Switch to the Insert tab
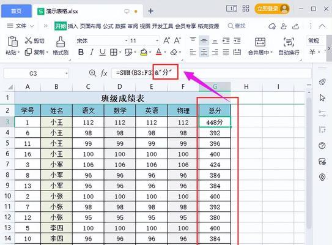Screen dimensions: 332x245 pyautogui.click(x=73, y=26)
